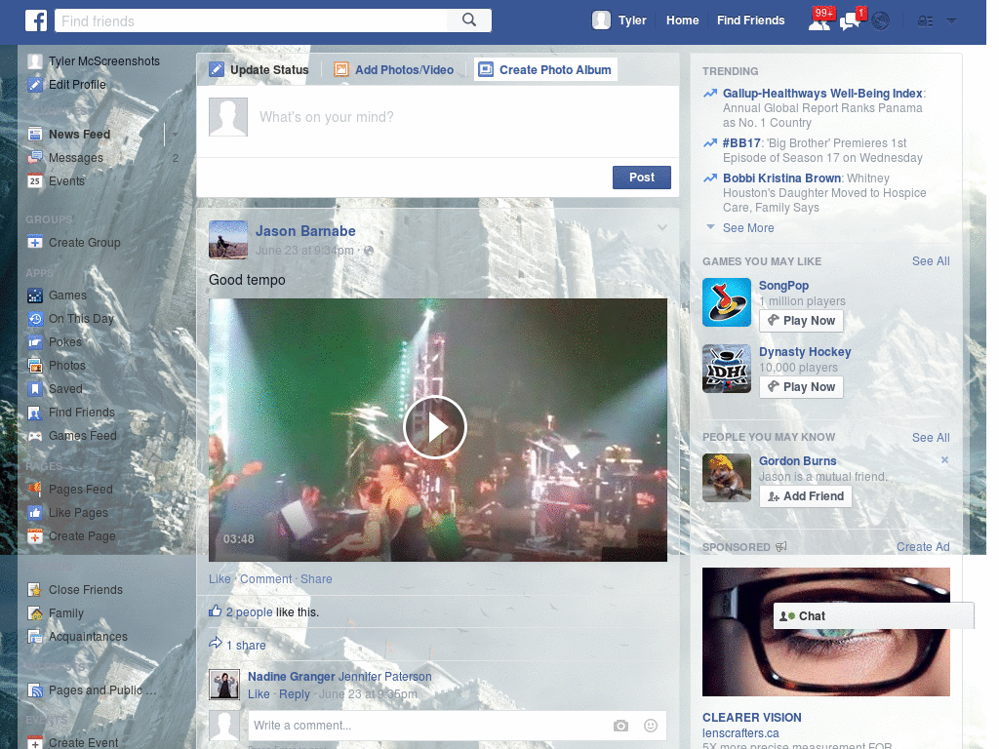Expand See More under Trending

tap(747, 227)
